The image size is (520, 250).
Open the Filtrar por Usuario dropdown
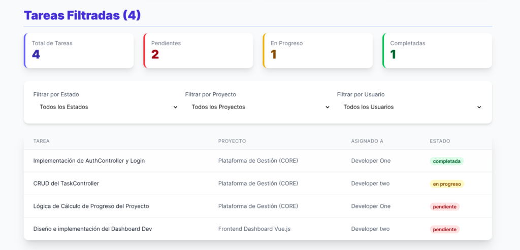(x=409, y=107)
